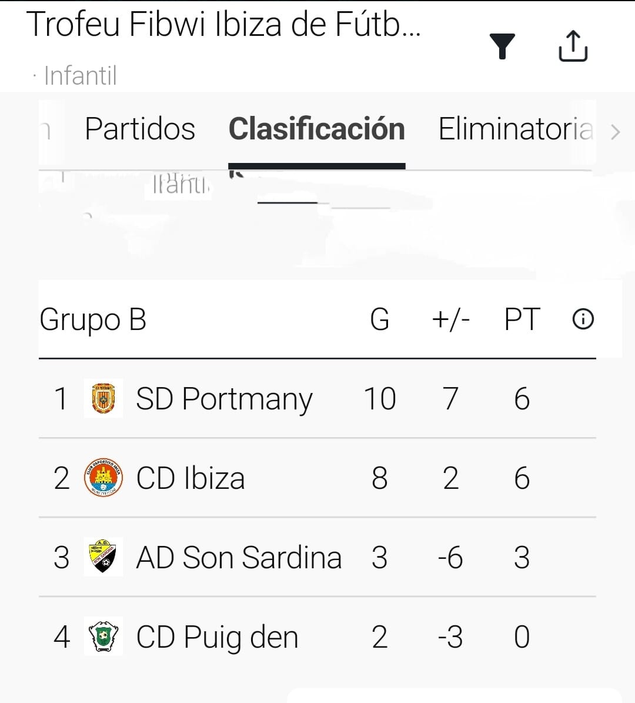635x703 pixels.
Task: Switch to the Partidos tab
Action: coord(140,129)
